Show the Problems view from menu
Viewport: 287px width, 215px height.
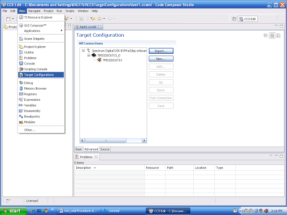(41, 58)
